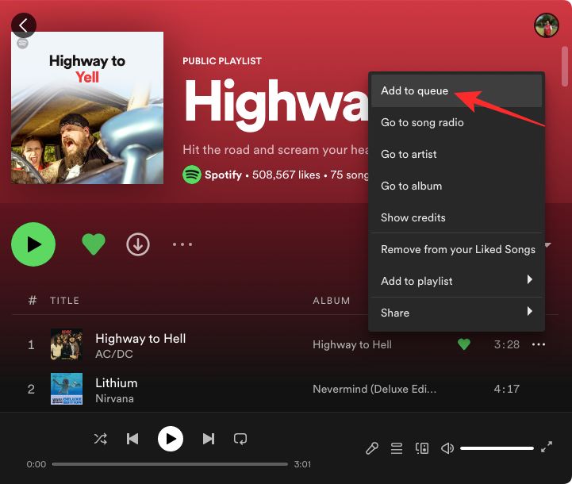This screenshot has width=572, height=484.
Task: Open the Lithium track title
Action: click(117, 383)
